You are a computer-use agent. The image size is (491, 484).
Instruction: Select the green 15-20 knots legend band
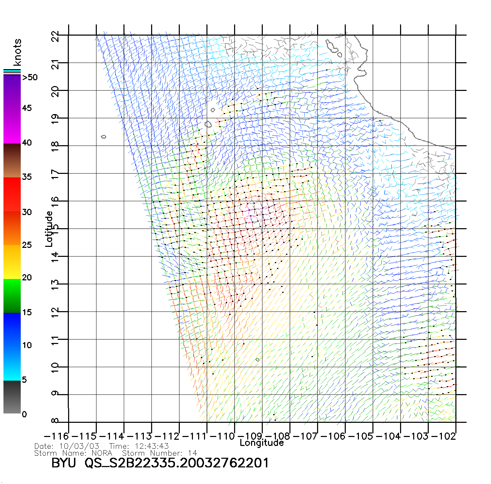[x=12, y=296]
